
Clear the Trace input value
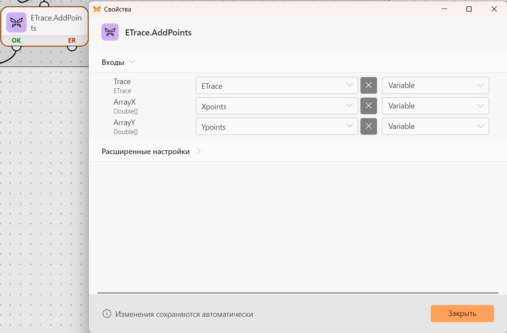coord(369,85)
